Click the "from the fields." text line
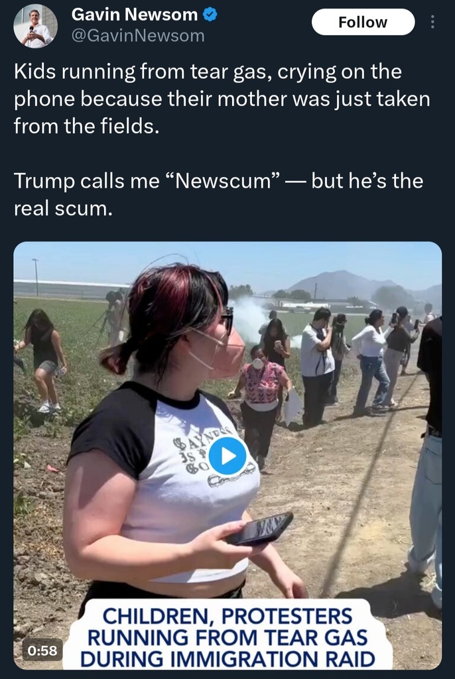This screenshot has height=679, width=455. [86, 126]
